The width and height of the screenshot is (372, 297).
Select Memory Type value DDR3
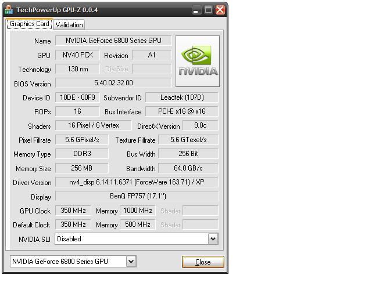(81, 154)
